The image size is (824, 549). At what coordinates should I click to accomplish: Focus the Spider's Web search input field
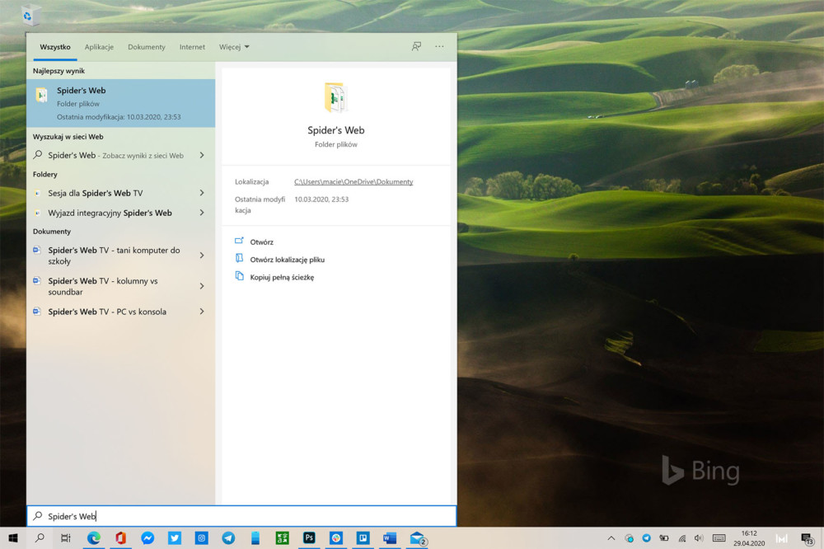click(241, 516)
